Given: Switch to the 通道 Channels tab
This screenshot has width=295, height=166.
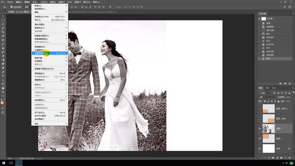Looking at the screenshot, I should (x=267, y=88).
